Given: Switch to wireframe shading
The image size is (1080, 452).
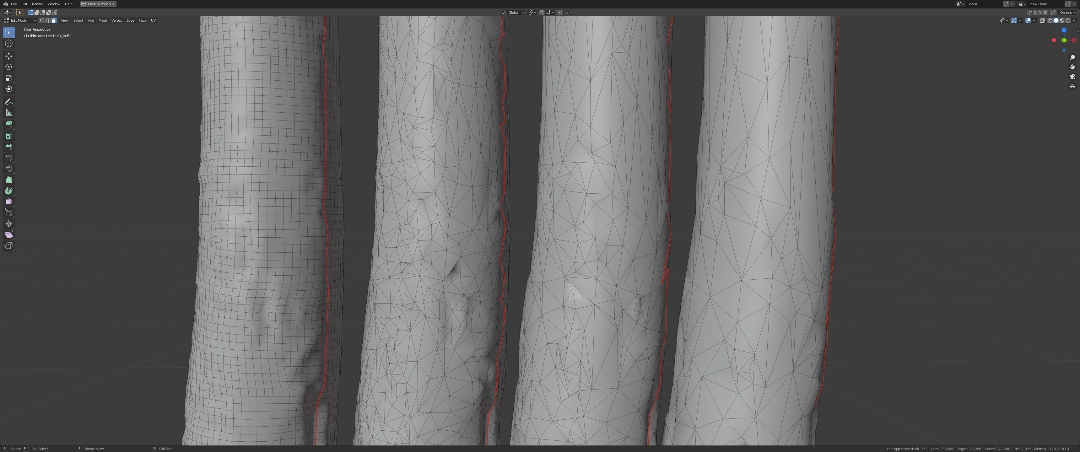Looking at the screenshot, I should point(1050,20).
